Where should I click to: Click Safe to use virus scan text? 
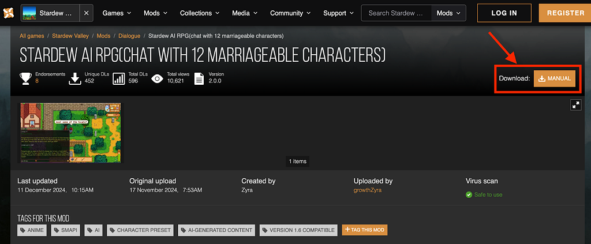488,194
